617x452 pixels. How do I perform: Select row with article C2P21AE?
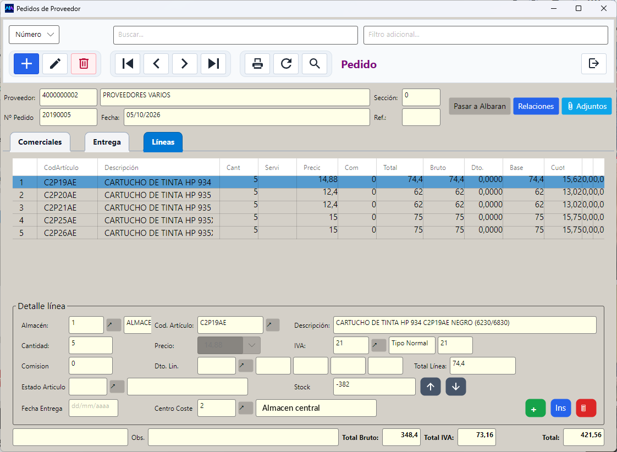308,207
